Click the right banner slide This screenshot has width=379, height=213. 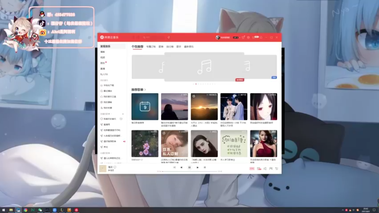[261, 67]
